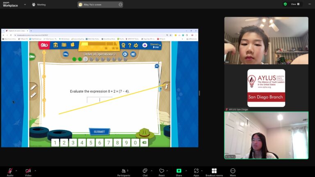Open the info tab marked i
The height and width of the screenshot is (177, 315).
[167, 87]
